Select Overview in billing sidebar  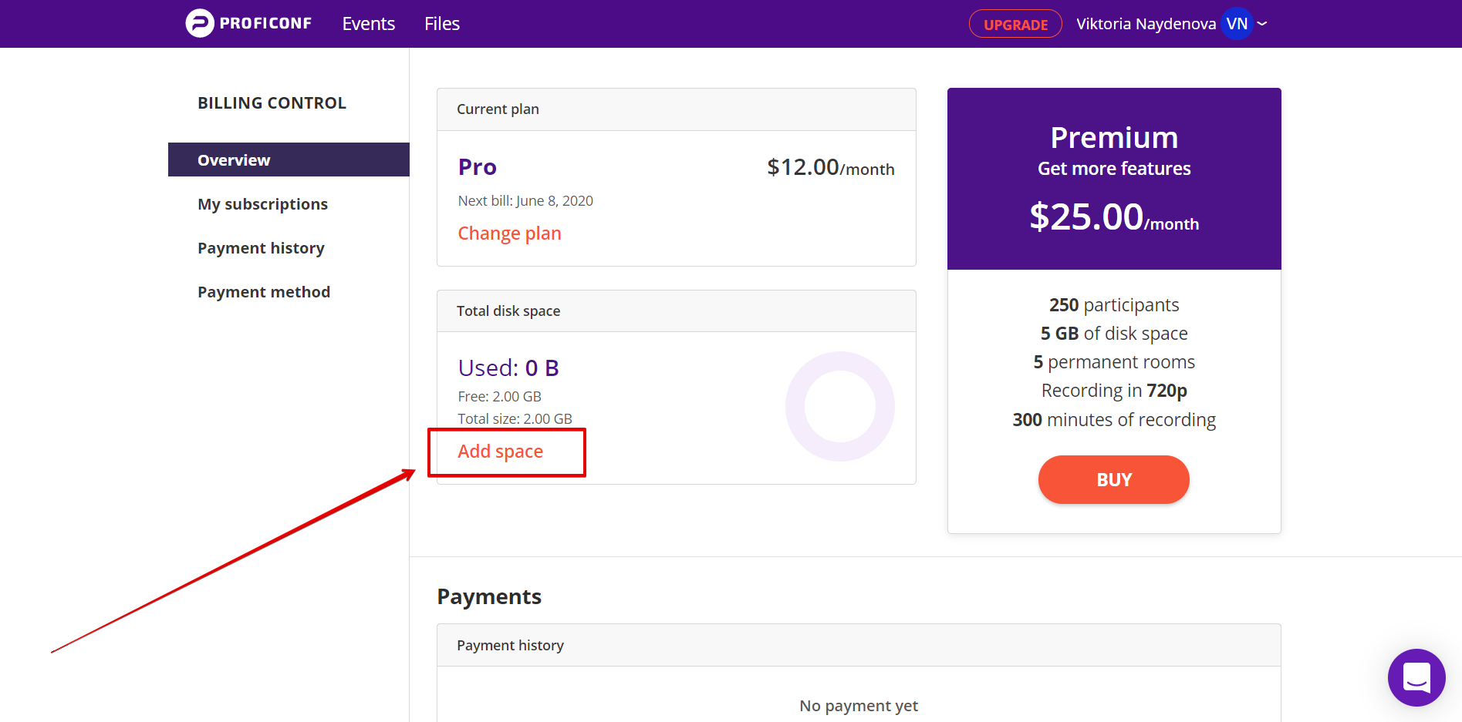289,160
